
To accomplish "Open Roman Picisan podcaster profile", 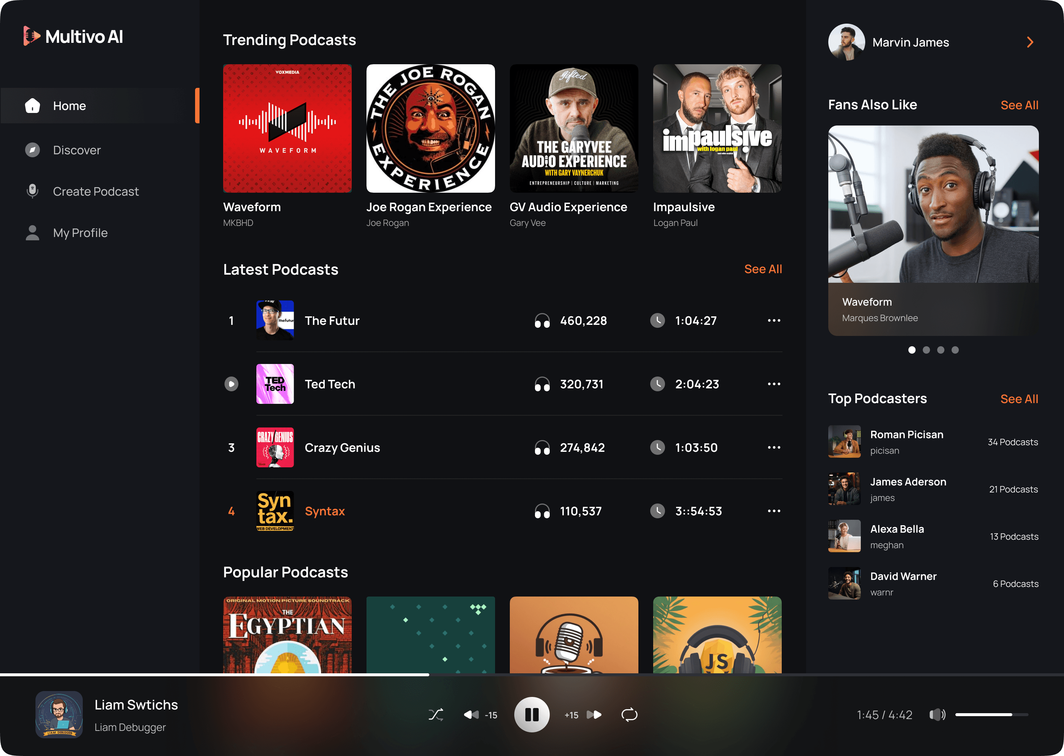I will [x=933, y=442].
